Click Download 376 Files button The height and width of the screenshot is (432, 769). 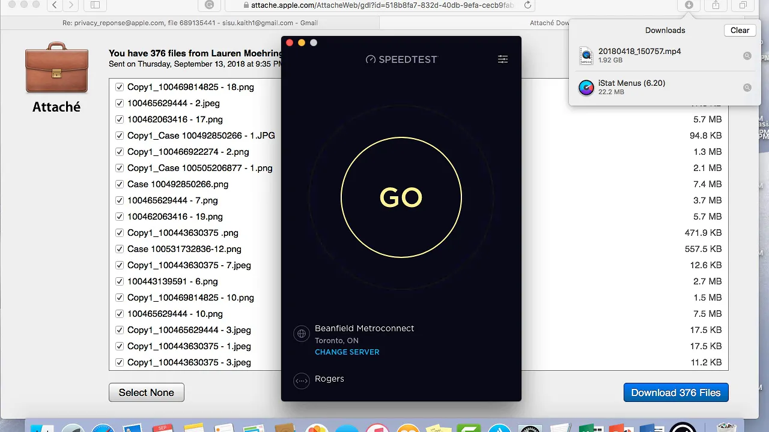pyautogui.click(x=676, y=392)
